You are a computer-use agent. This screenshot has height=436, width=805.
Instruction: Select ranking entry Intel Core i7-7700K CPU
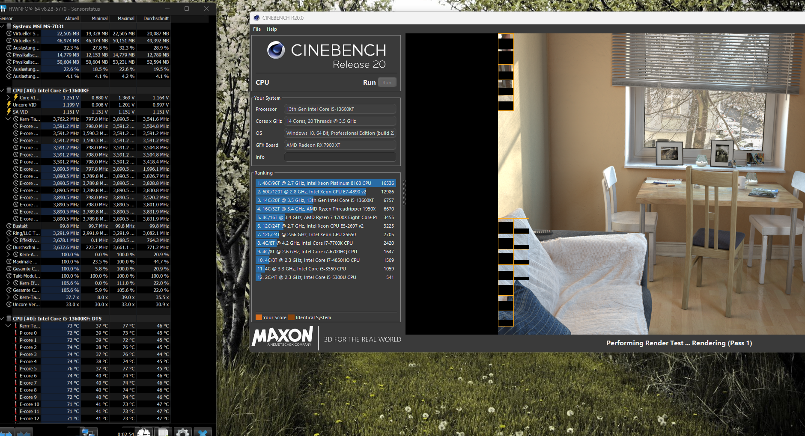325,243
